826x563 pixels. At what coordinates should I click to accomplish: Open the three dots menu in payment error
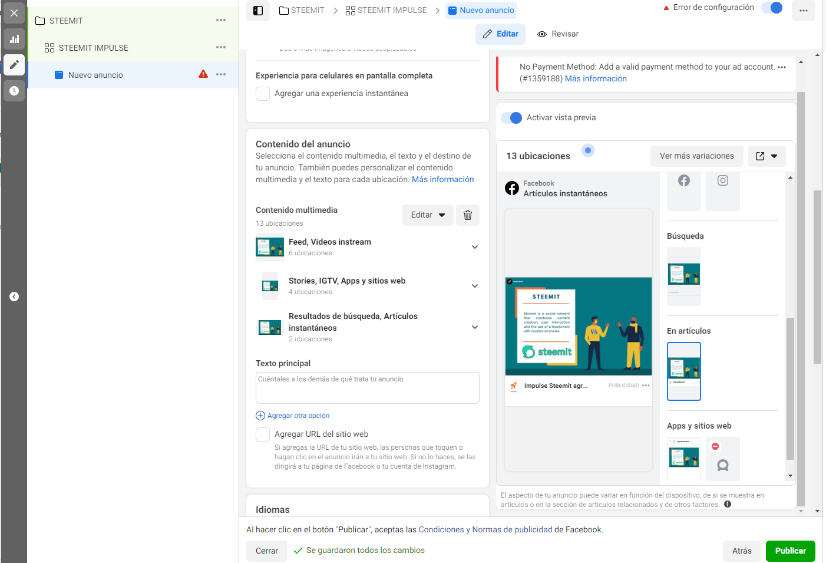pos(782,67)
